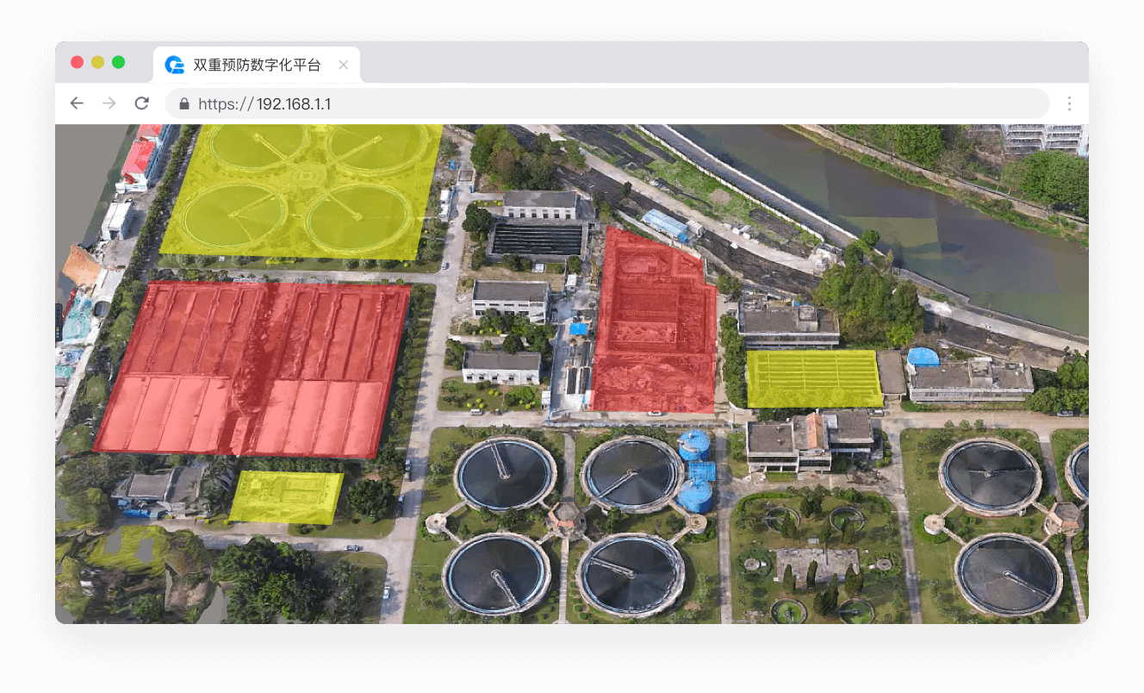
Task: Click the browser forward arrow
Action: pos(109,103)
